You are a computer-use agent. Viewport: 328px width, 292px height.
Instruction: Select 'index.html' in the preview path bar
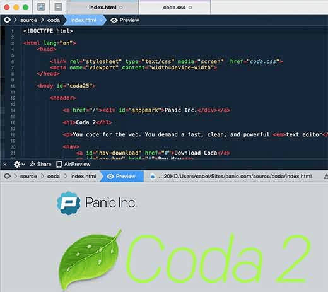point(83,176)
